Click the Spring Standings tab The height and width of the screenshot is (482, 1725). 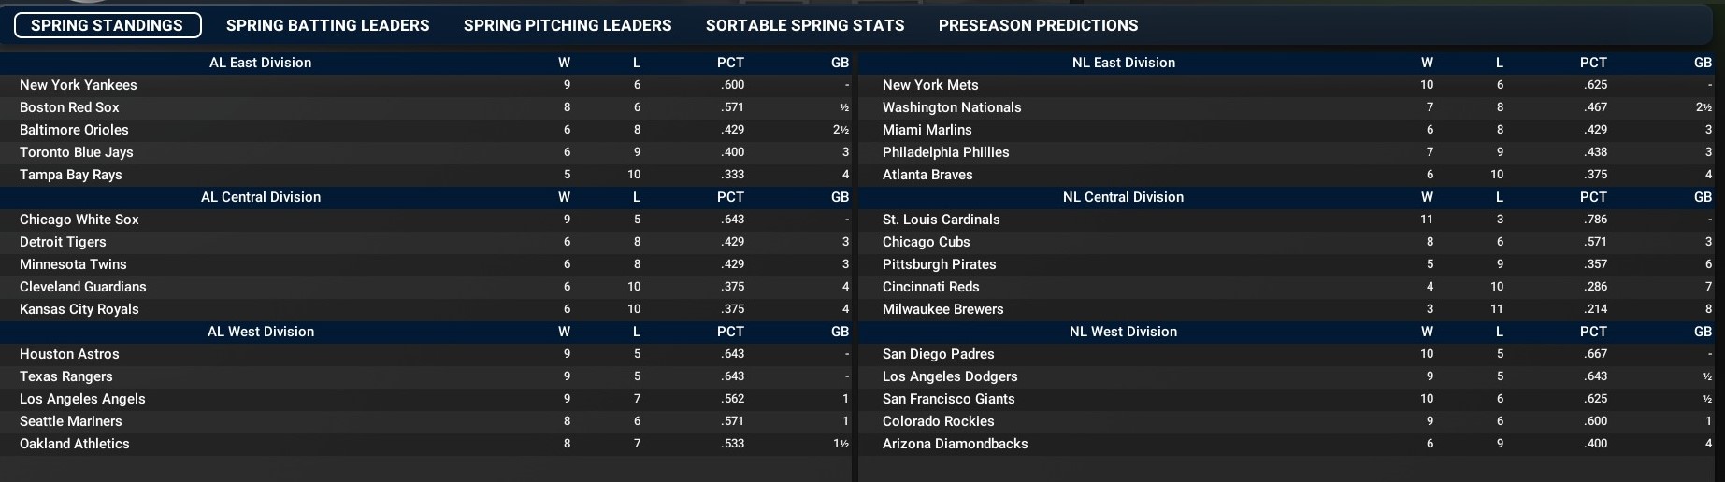click(108, 25)
